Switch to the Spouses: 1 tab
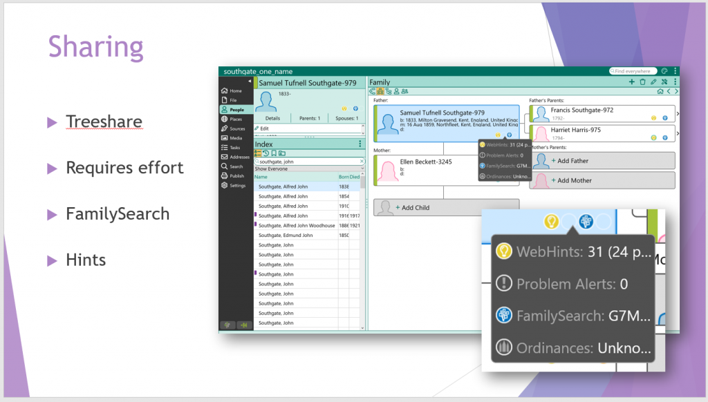 tap(345, 118)
